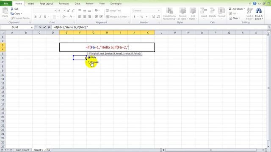Switch to the Page Layout tab

(46, 4)
